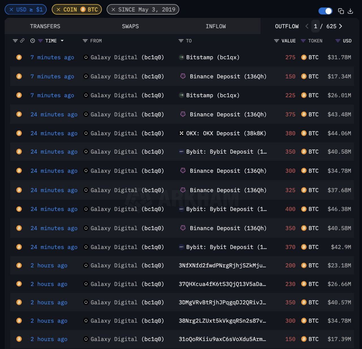Click the copy icon at top right
362x349 pixels.
341,11
